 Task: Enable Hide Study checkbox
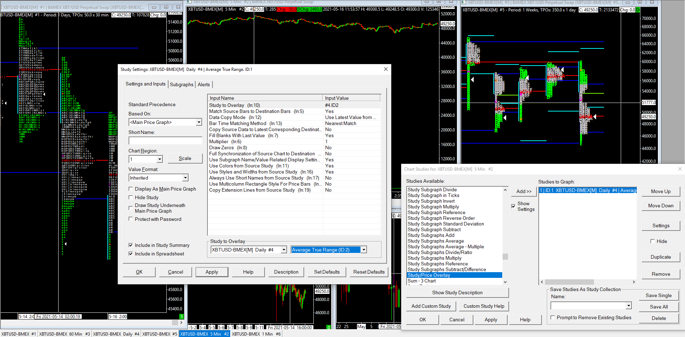tap(131, 197)
